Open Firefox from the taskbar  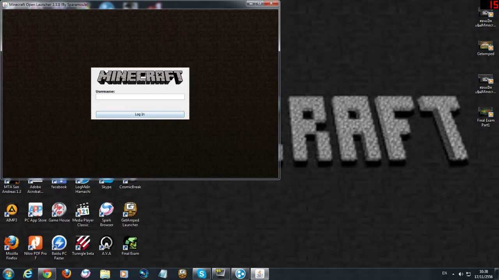click(66, 274)
